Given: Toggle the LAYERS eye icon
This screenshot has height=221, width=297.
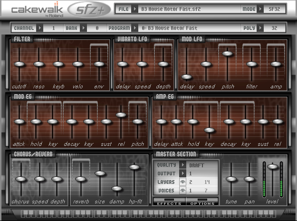Looking at the screenshot, I should point(182,182).
